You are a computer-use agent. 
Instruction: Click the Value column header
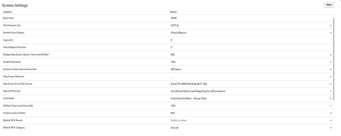pos(173,12)
